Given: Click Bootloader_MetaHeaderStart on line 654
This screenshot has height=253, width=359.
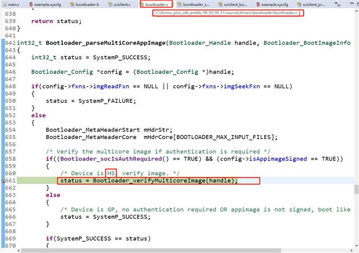Looking at the screenshot, I should 93,130.
